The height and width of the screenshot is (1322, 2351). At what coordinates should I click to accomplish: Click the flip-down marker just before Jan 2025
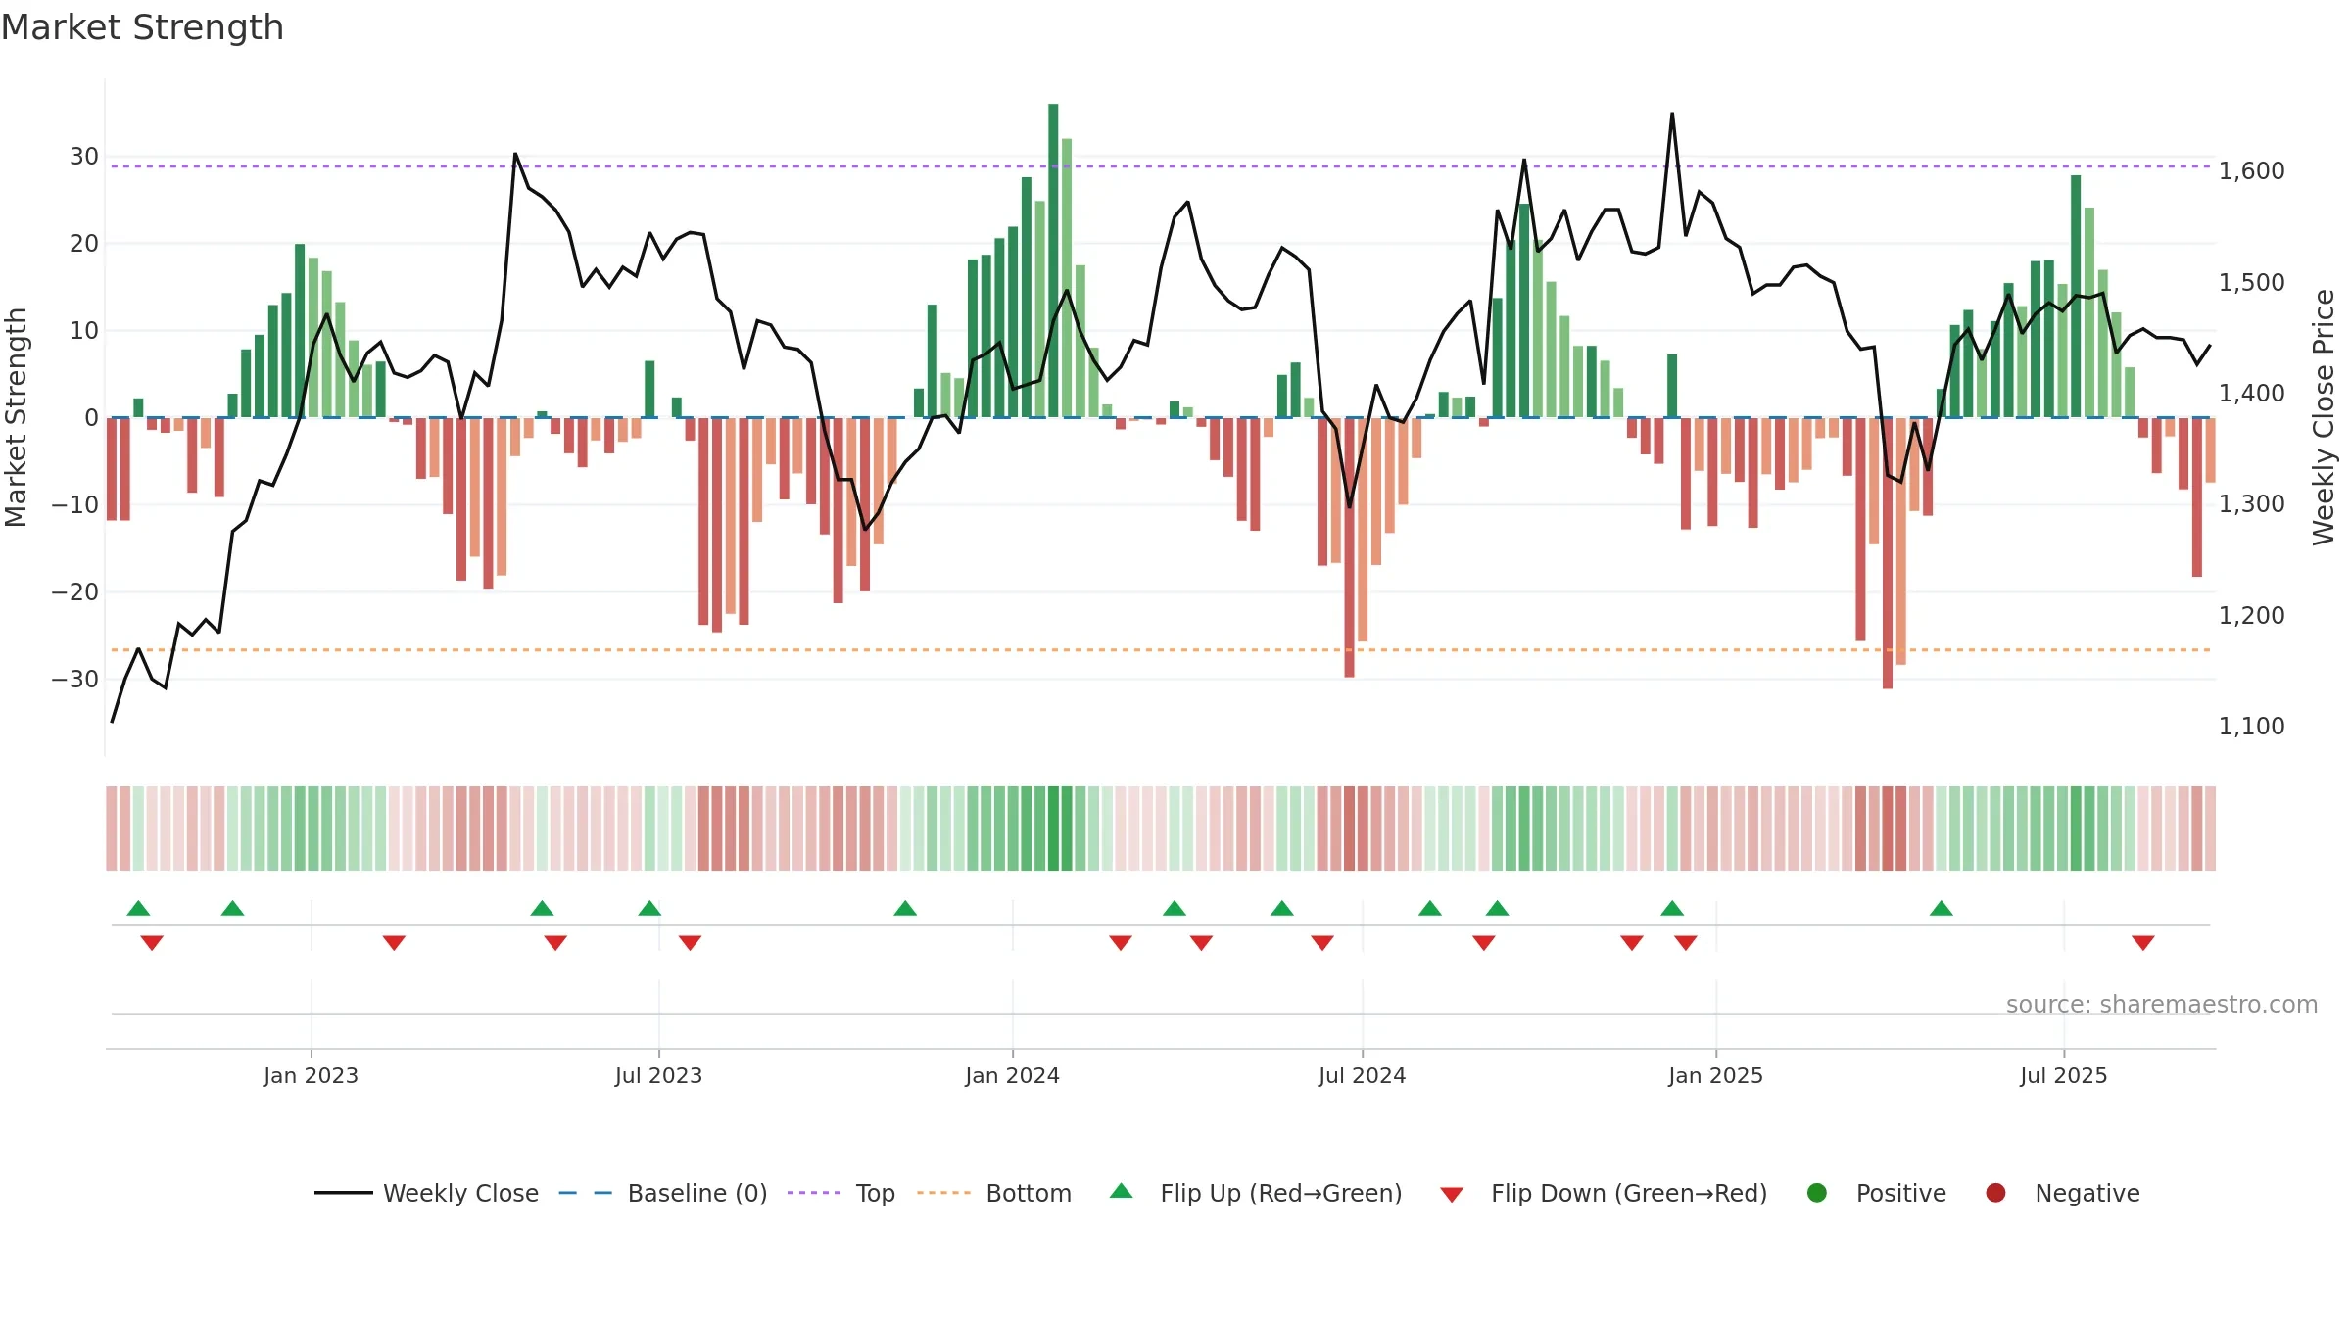1686,942
